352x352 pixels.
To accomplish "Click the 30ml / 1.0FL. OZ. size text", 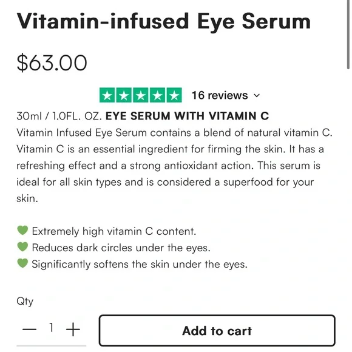I will (59, 117).
